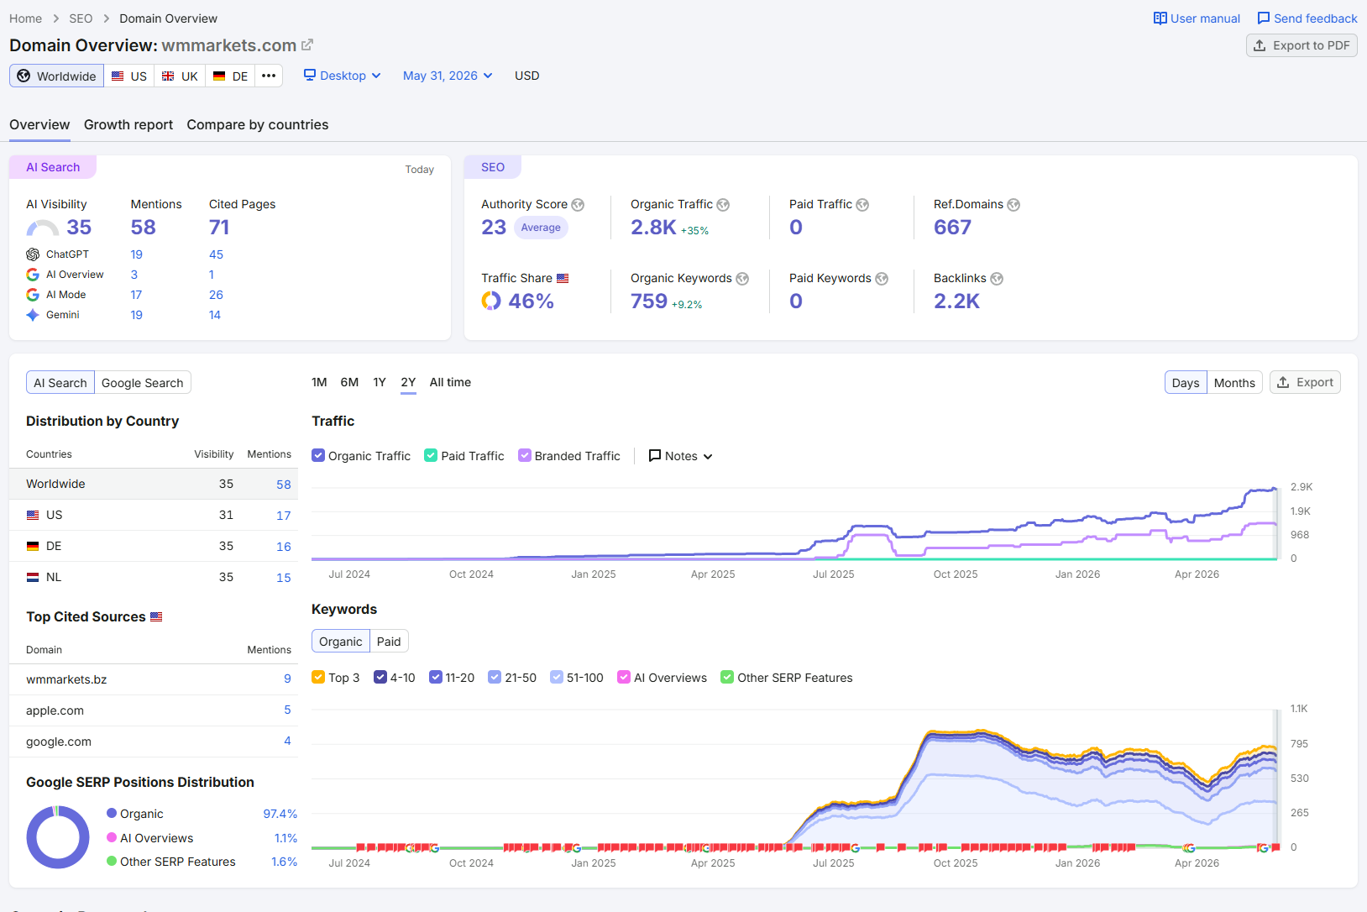Viewport: 1367px width, 912px height.
Task: Click the US flag next to Traffic Share
Action: click(563, 278)
